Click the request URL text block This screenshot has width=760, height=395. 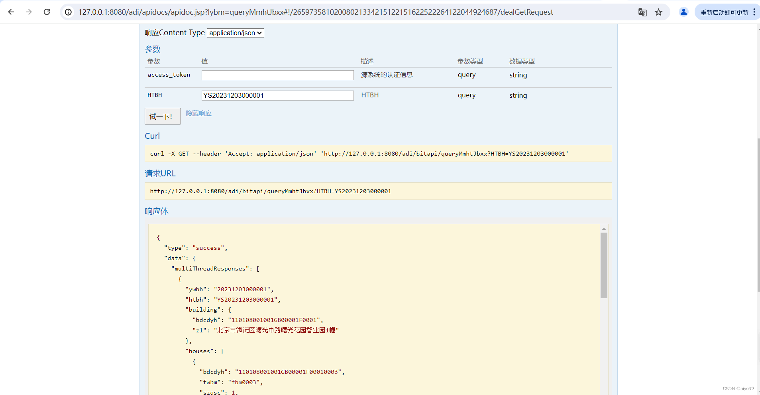click(x=378, y=191)
